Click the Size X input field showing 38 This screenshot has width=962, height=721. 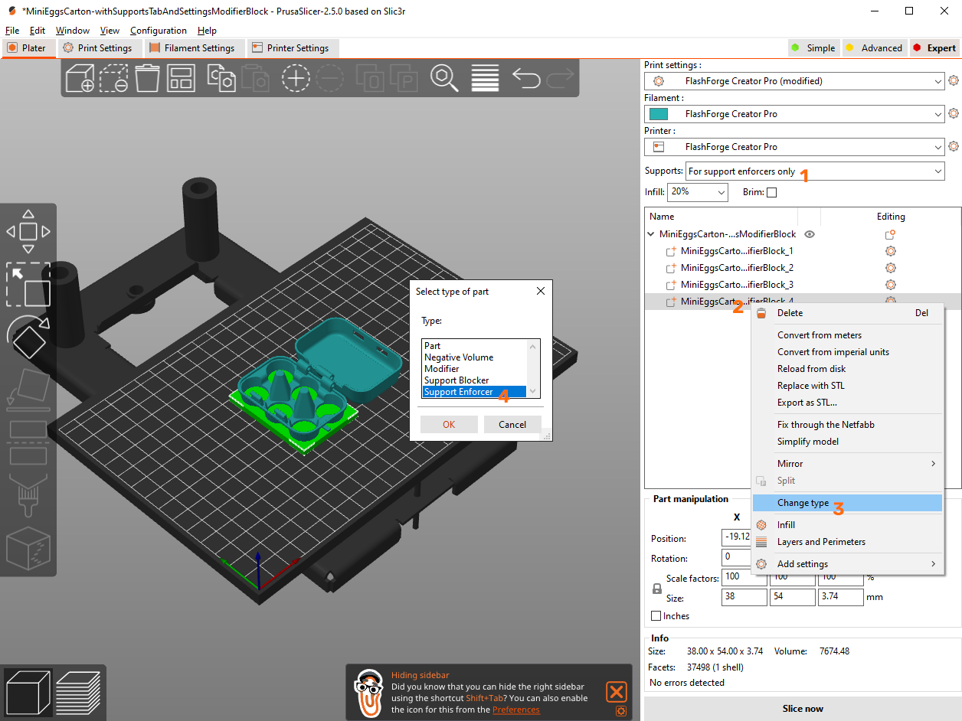tap(744, 597)
